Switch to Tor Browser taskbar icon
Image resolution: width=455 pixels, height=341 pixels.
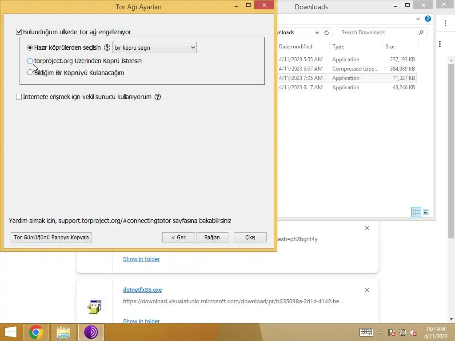click(x=91, y=332)
